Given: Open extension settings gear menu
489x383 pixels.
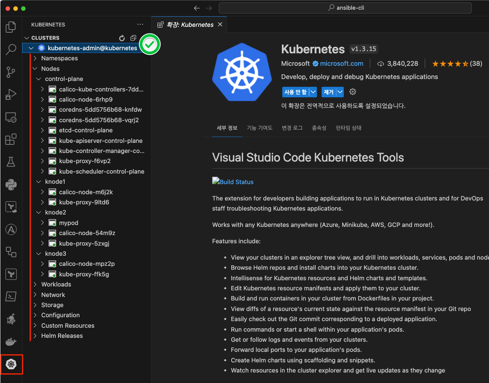Looking at the screenshot, I should (353, 92).
